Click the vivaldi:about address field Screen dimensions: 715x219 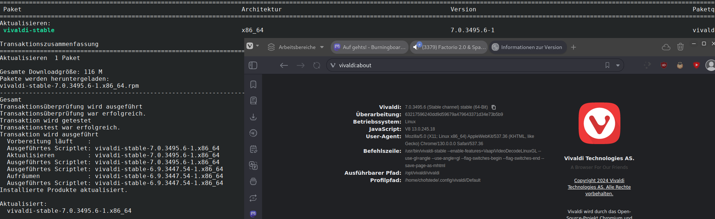click(440, 65)
